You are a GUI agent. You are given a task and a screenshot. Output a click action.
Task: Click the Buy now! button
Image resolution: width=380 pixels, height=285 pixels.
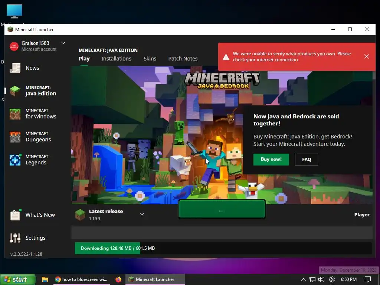271,159
